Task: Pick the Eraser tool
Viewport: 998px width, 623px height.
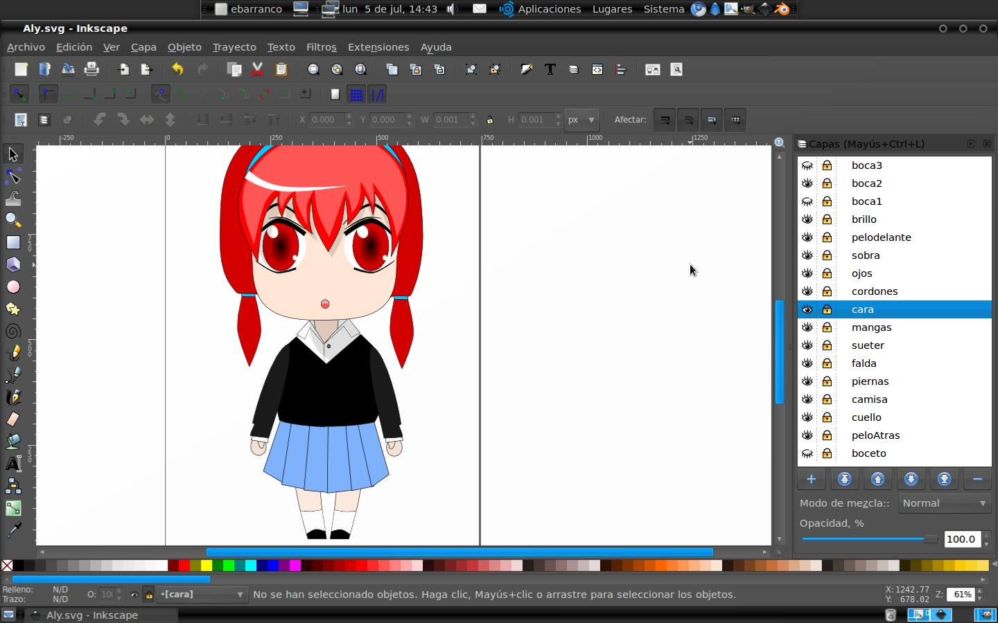Action: (x=13, y=419)
